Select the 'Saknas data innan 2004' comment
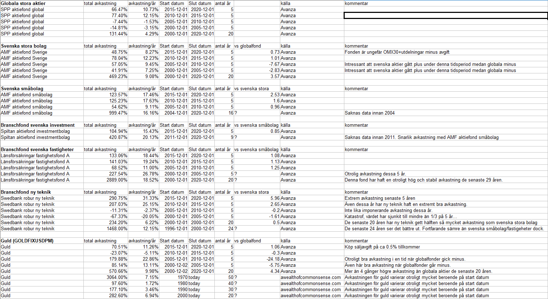The image size is (548, 299). (370, 113)
